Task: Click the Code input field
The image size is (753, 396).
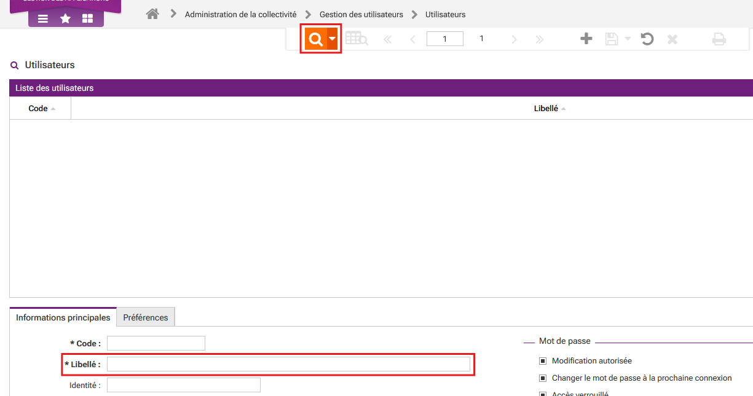Action: click(156, 343)
